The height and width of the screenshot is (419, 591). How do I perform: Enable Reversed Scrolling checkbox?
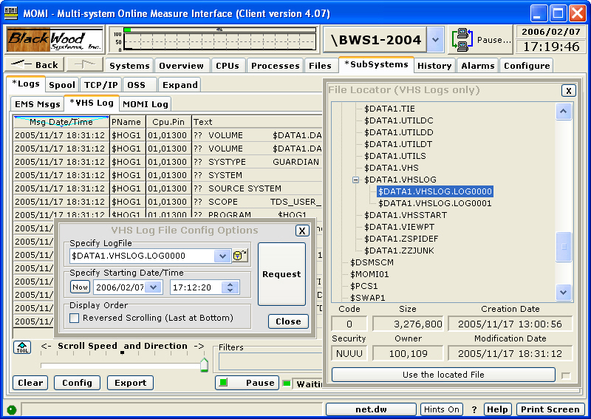75,318
